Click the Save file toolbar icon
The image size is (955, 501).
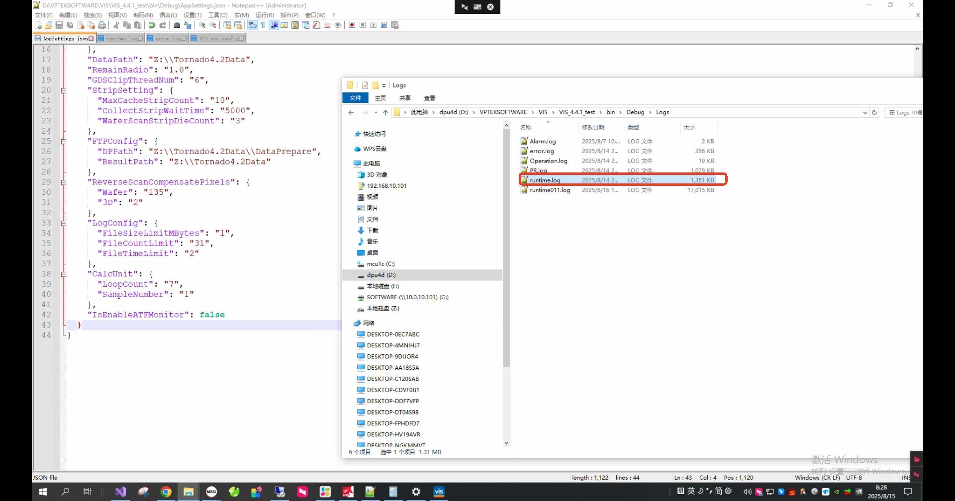tap(59, 25)
